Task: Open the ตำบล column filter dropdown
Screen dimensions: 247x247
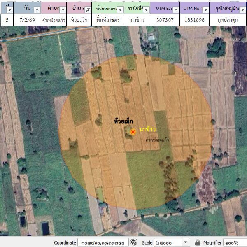Action: [62, 9]
